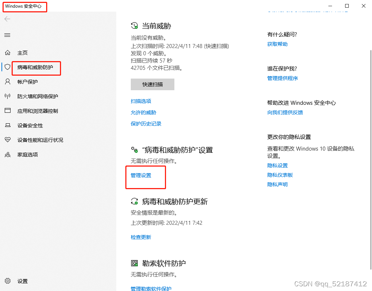Click the window icon for 应用和浏览器控制
The height and width of the screenshot is (291, 372).
click(8, 111)
